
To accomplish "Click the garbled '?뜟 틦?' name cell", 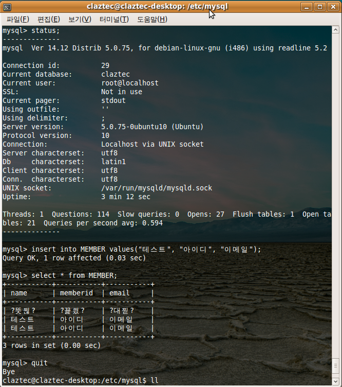I will pos(23,311).
